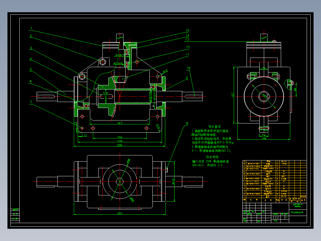
Task: Select the R12 radius annotation
Action: tap(165, 71)
